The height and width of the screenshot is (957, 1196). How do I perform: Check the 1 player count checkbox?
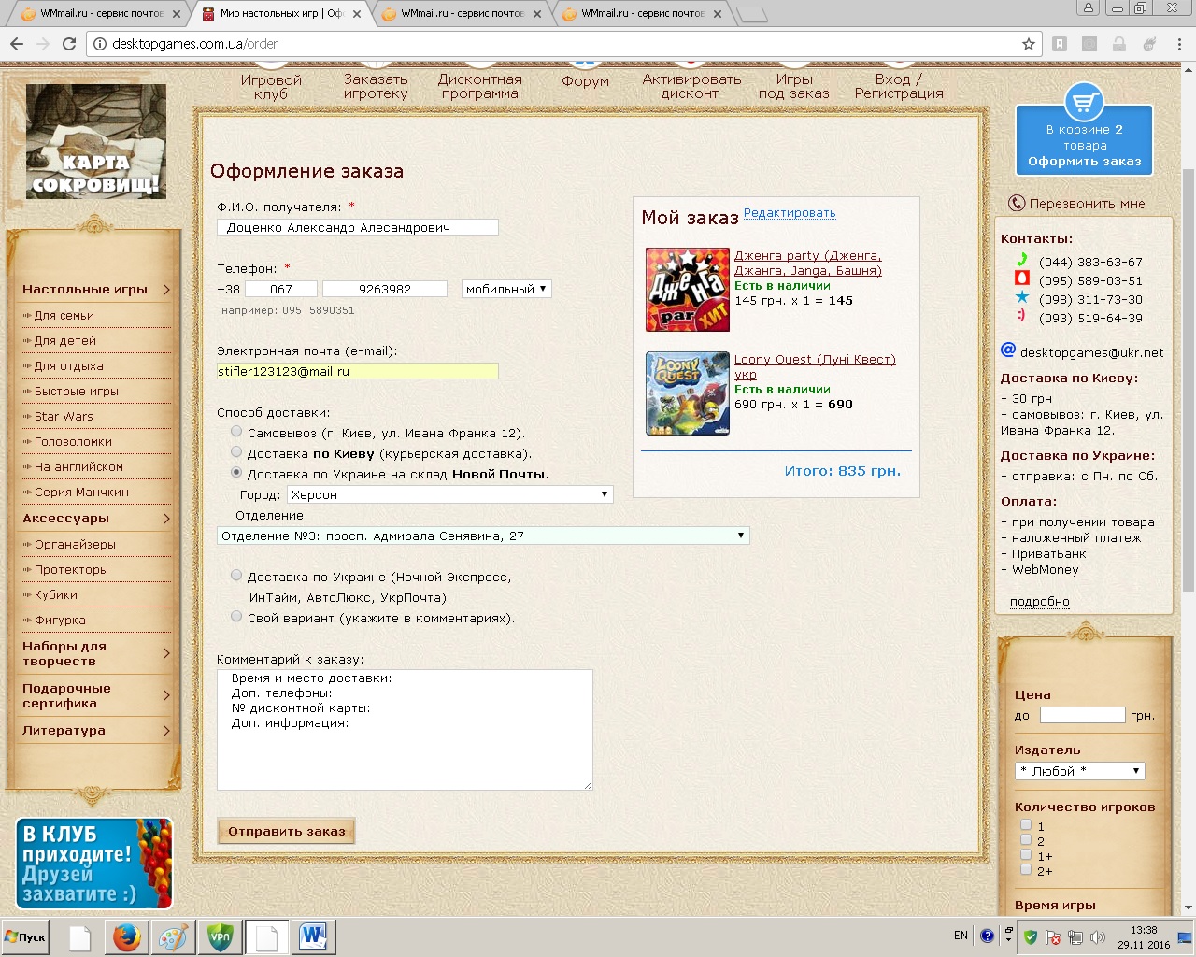(x=1026, y=825)
